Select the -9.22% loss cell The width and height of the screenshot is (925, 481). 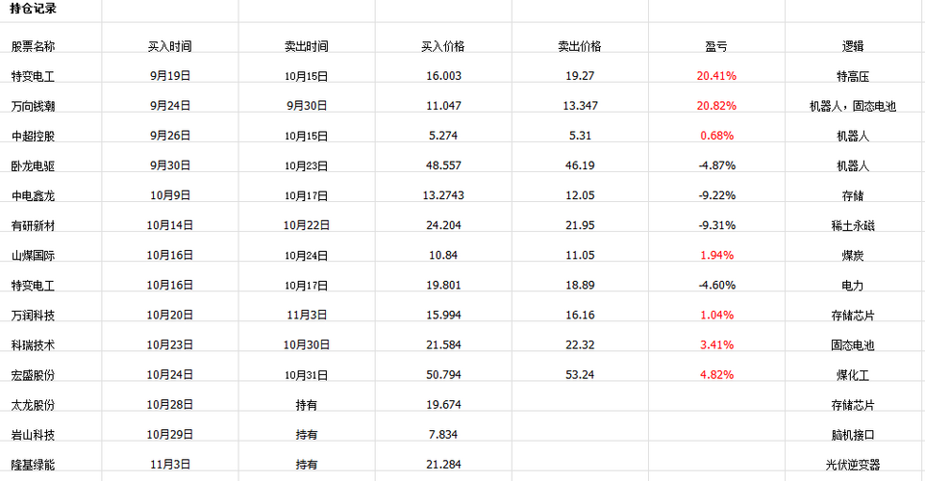[x=715, y=195]
